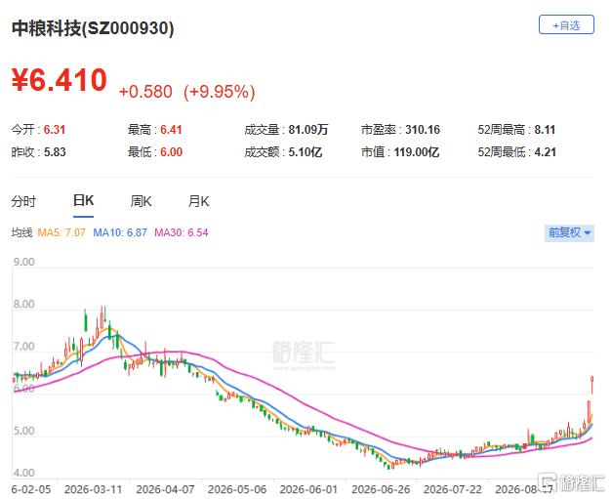Click the 最高 value 6.41
611x499 pixels.
coord(171,130)
